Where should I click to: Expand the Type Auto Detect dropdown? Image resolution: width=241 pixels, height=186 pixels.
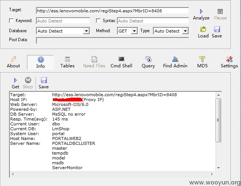pyautogui.click(x=186, y=31)
